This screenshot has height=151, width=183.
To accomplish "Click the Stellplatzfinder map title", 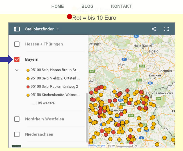I will (x=39, y=29).
